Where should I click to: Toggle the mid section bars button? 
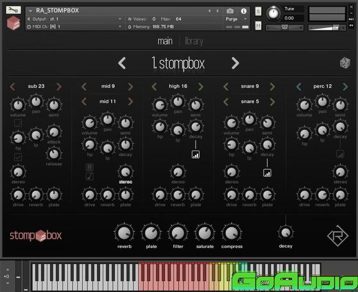point(90,167)
